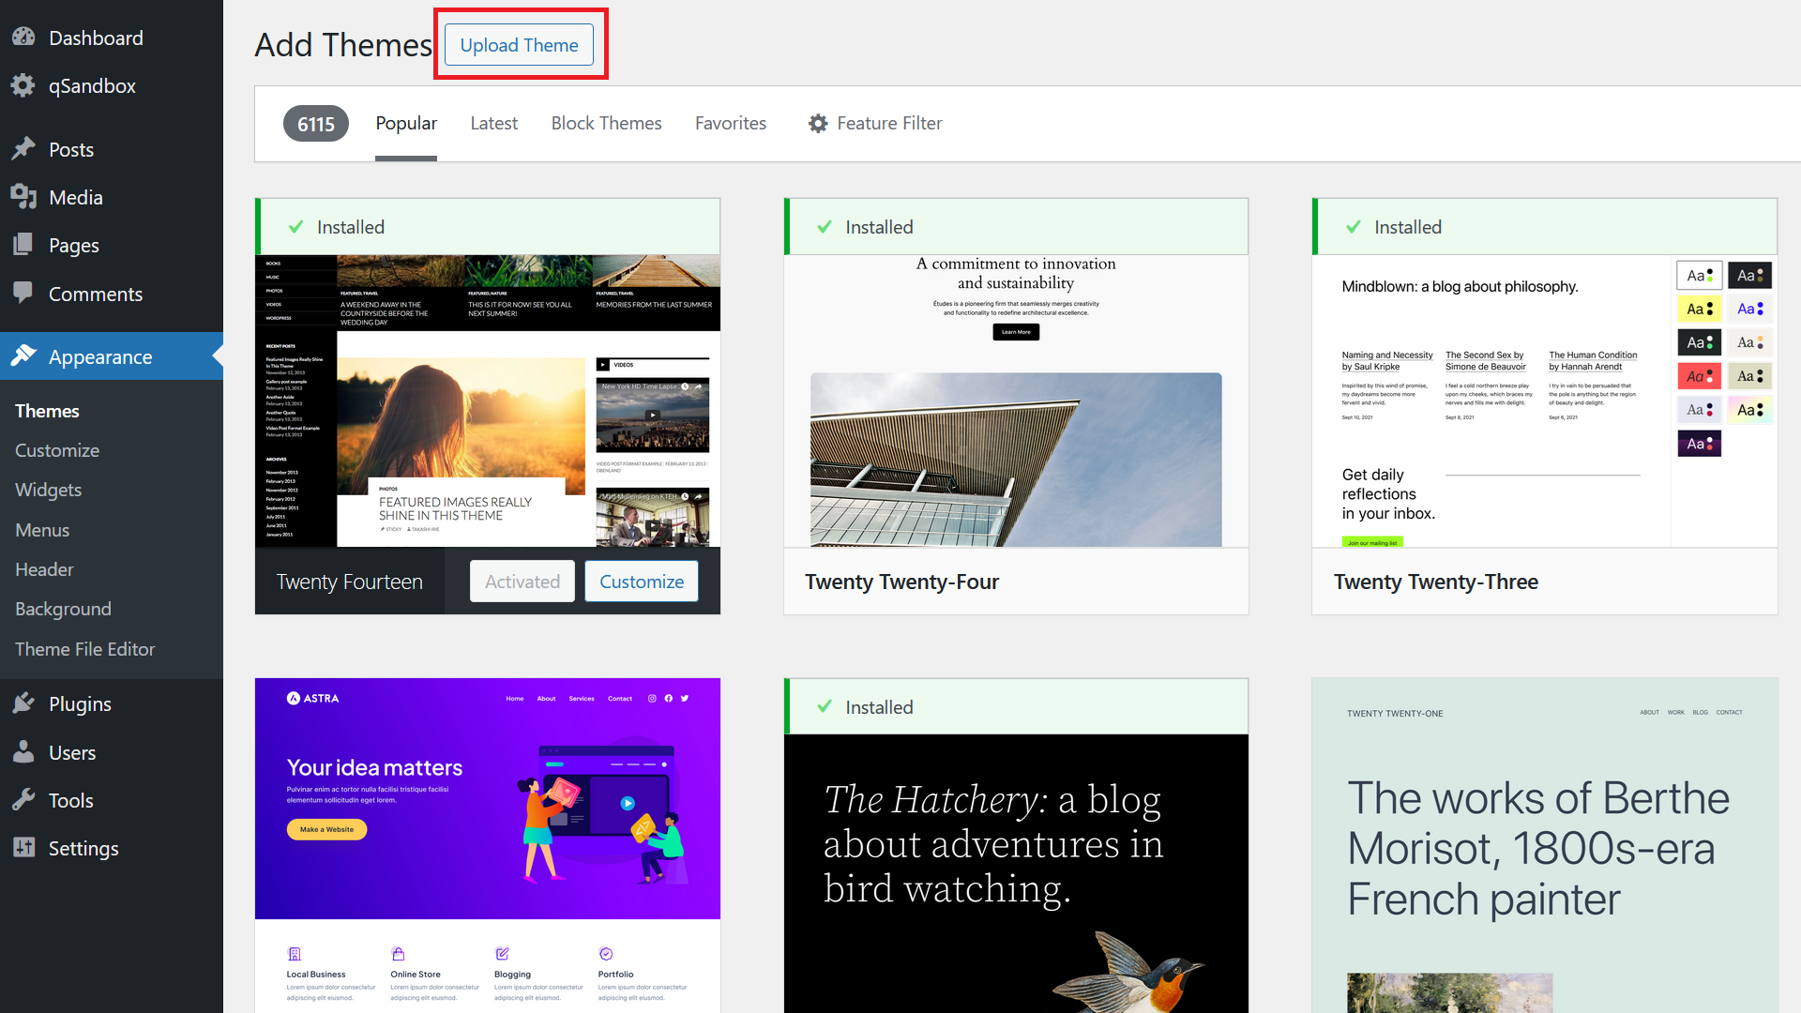
Task: Open The Hatchery bird watching theme preview
Action: click(x=1016, y=873)
